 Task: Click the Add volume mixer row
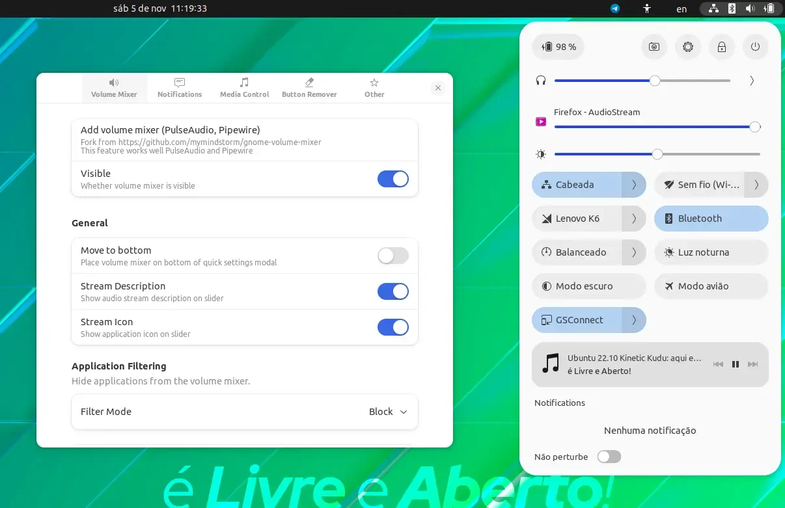[245, 140]
